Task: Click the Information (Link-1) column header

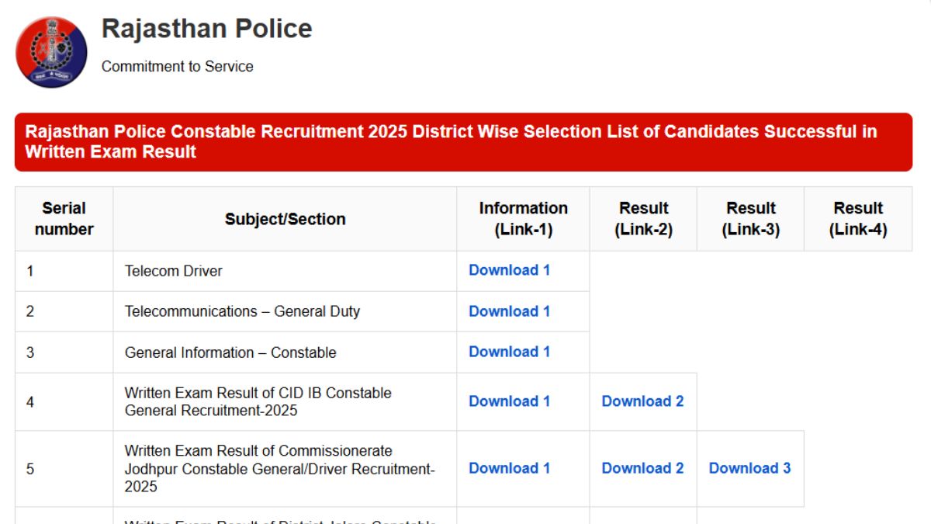Action: 523,219
